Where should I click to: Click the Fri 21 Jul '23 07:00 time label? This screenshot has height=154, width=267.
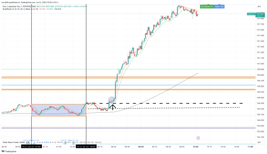click(x=31, y=146)
